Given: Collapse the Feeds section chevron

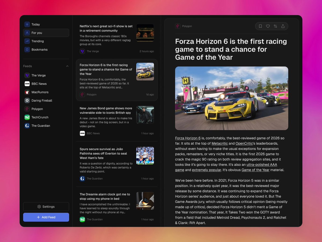Looking at the screenshot, I should (x=67, y=66).
